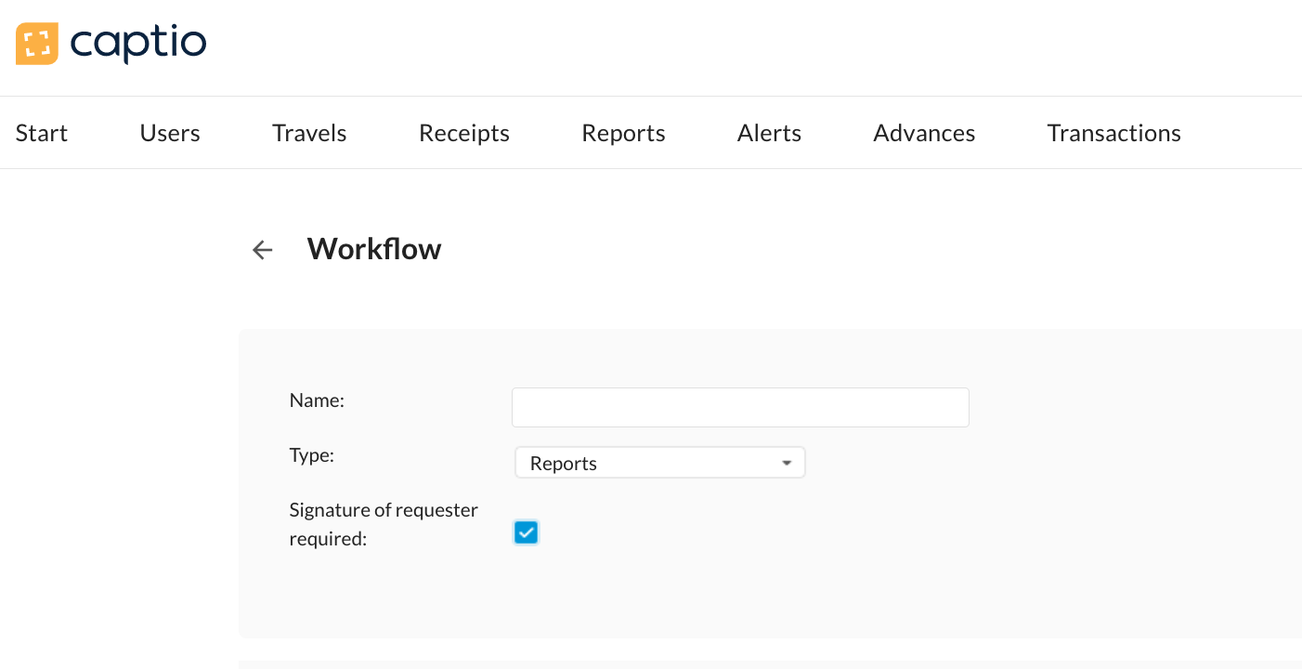
Task: Click the orange Captio logo icon
Action: point(37,44)
